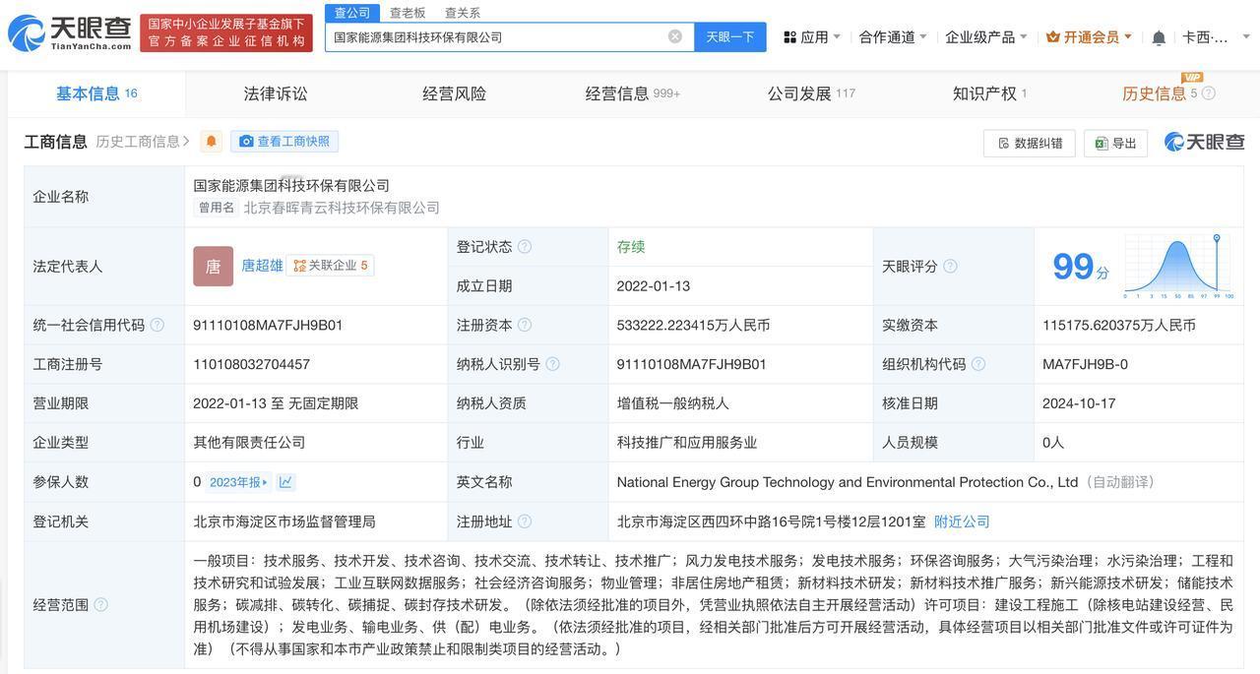This screenshot has height=674, width=1260.
Task: Click help icon beside 注册资本
Action: 525,325
